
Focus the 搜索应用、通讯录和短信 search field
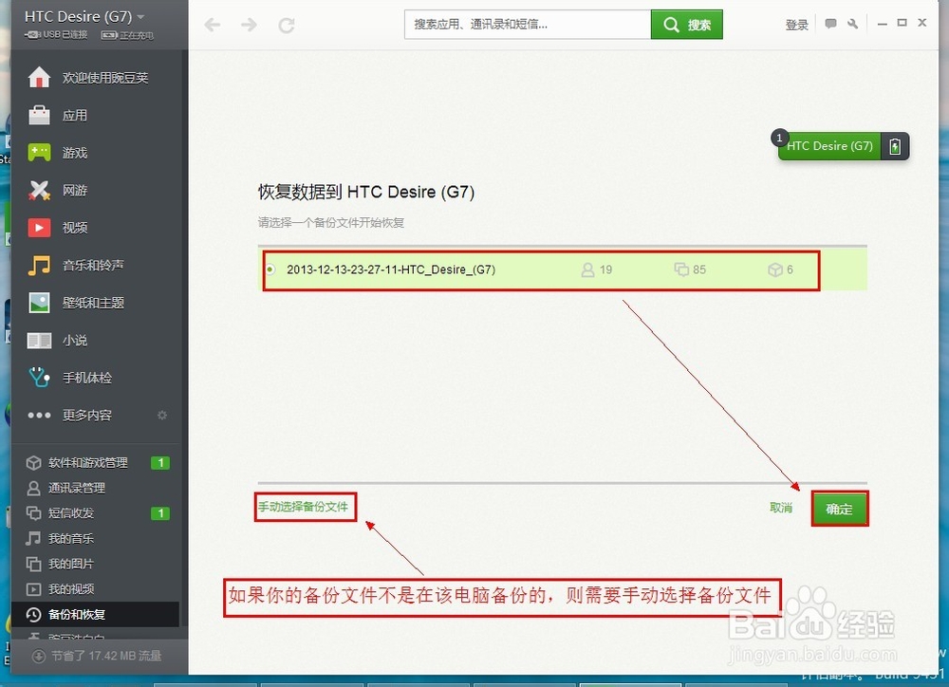pos(528,25)
